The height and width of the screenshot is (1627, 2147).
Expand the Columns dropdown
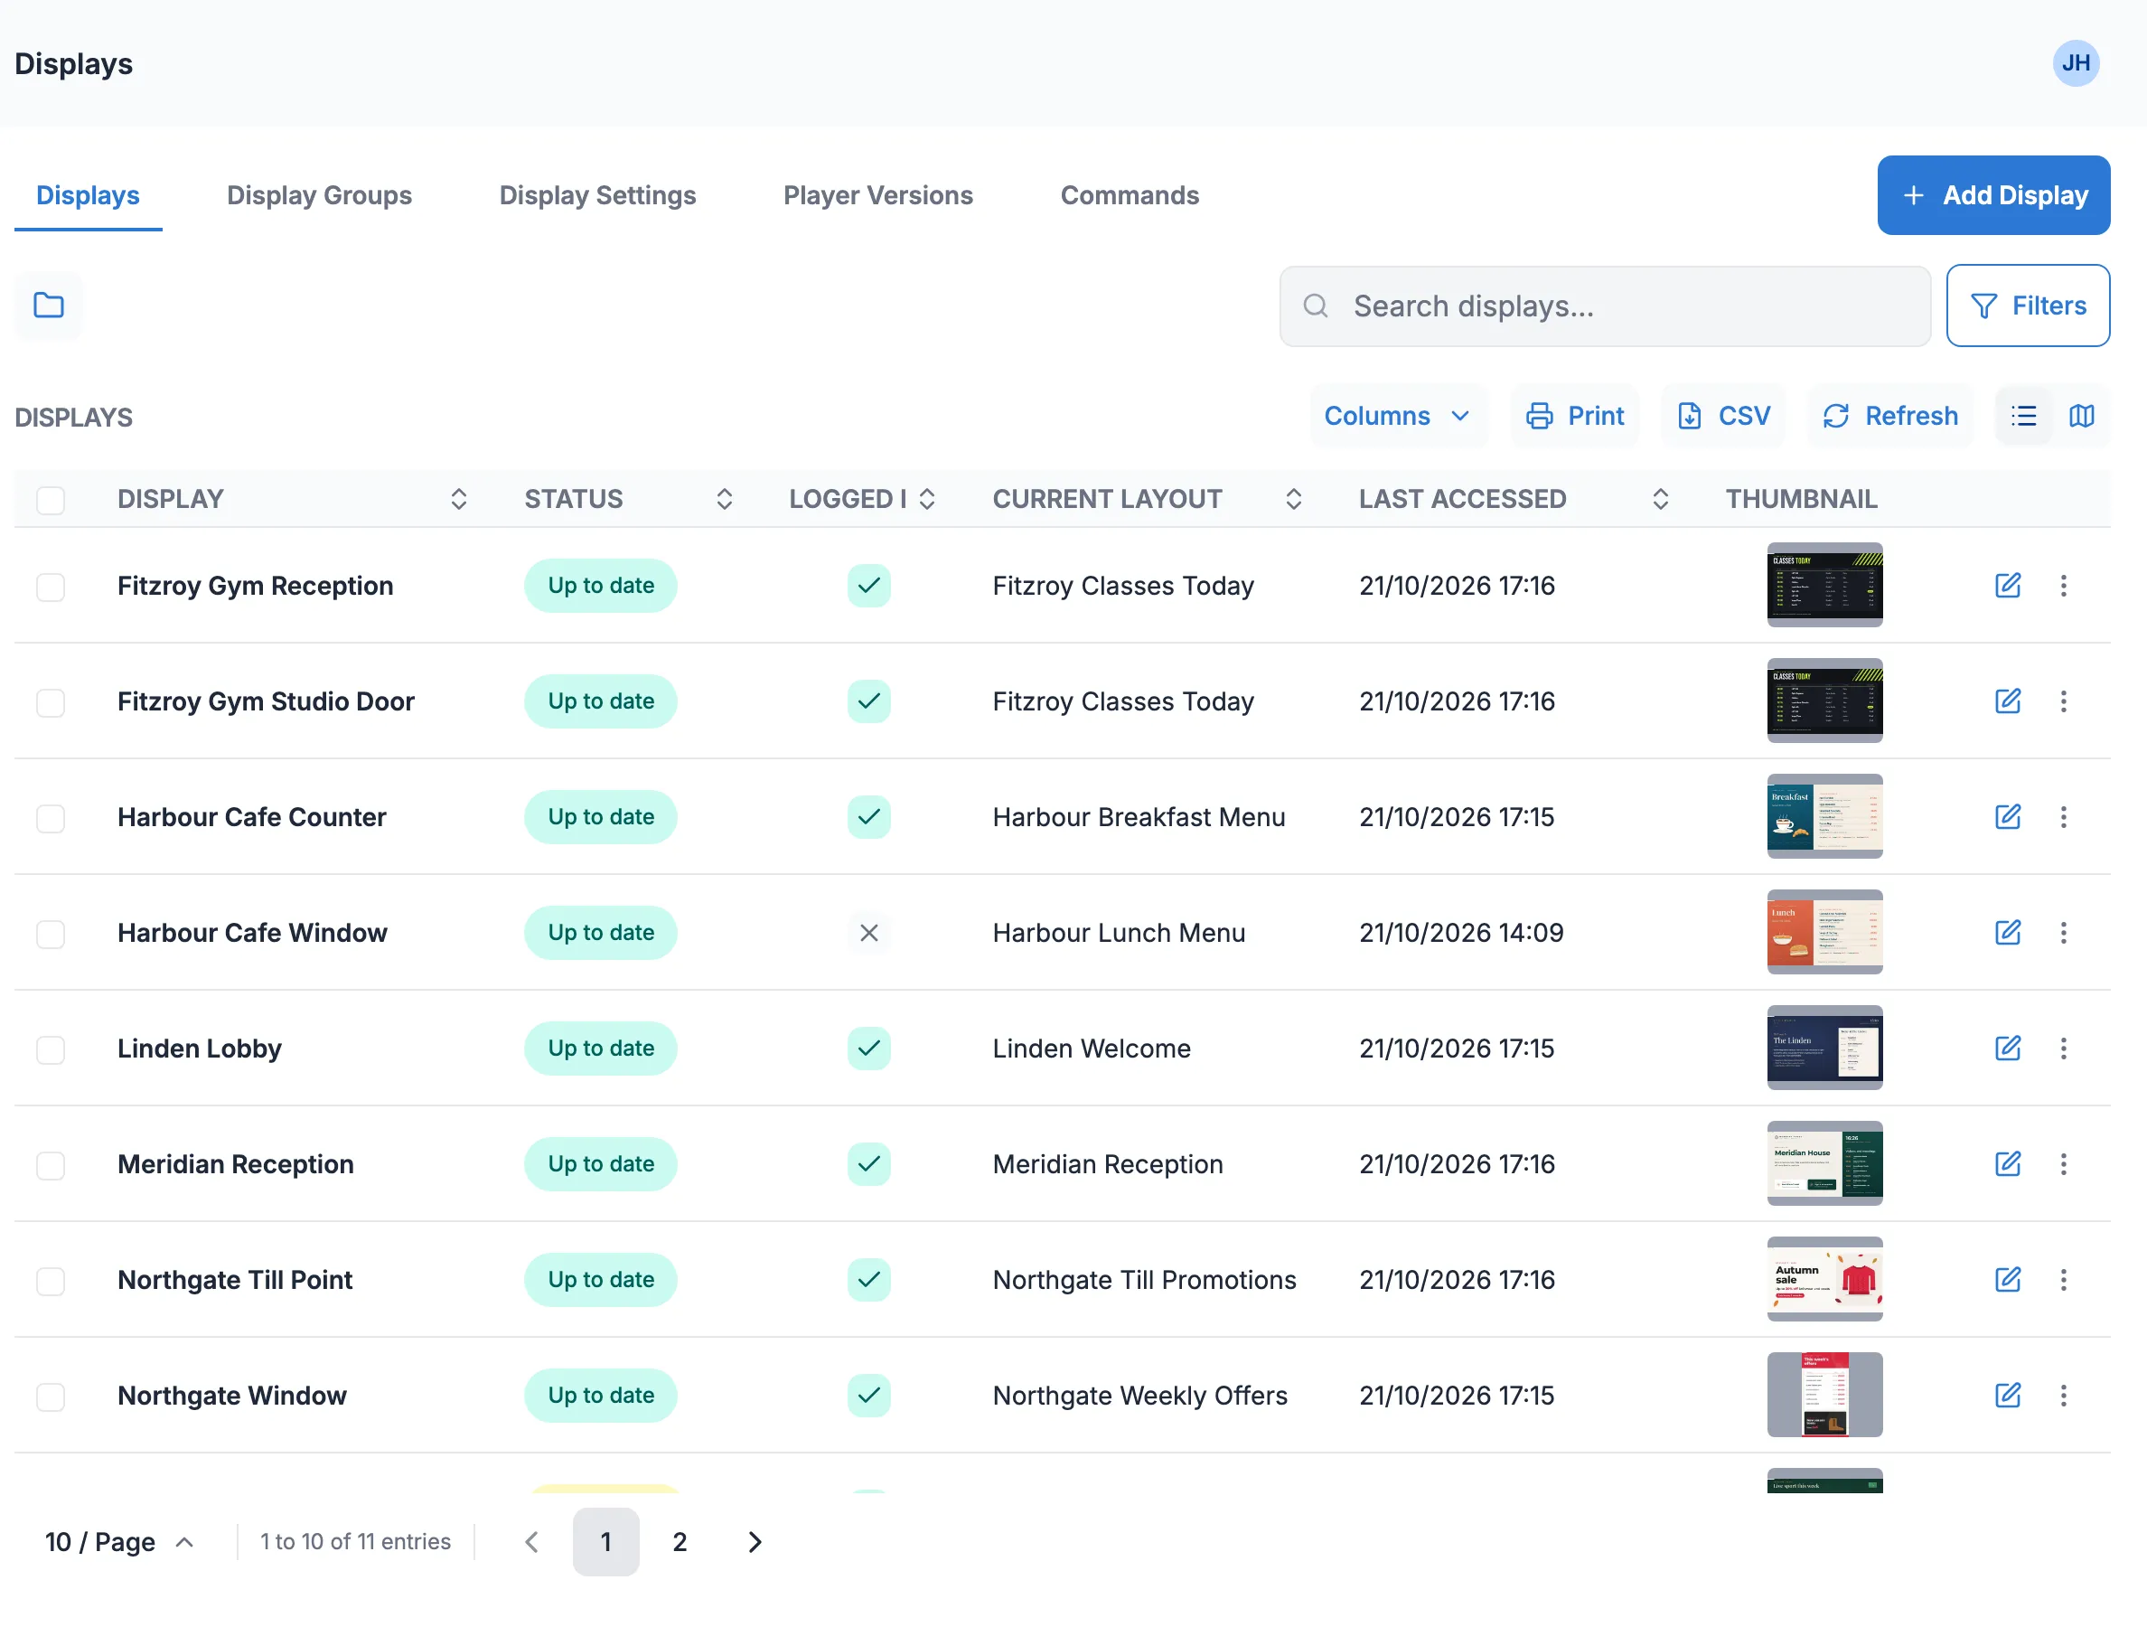[1398, 417]
